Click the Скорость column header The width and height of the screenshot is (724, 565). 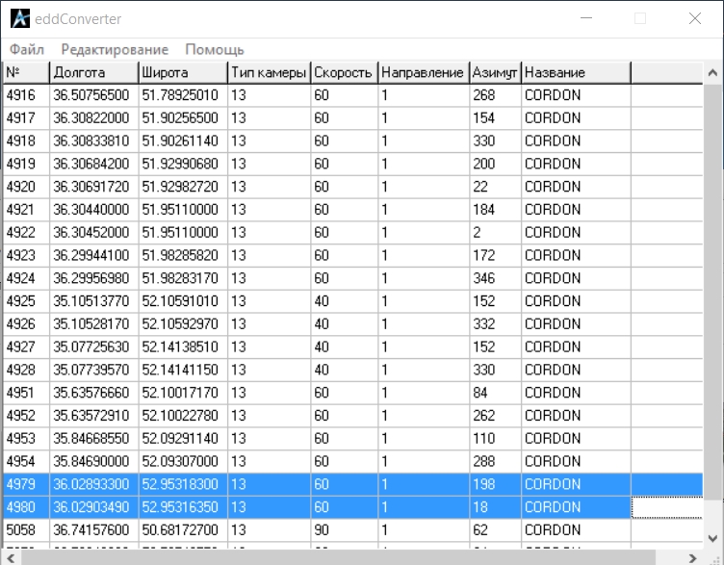(343, 73)
